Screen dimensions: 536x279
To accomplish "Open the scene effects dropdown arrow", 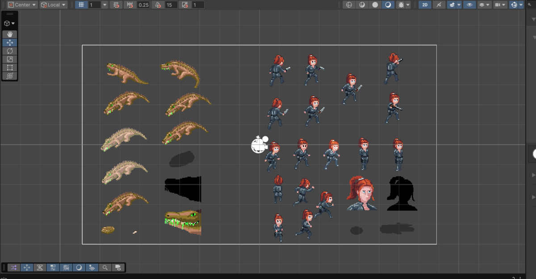I will click(459, 5).
